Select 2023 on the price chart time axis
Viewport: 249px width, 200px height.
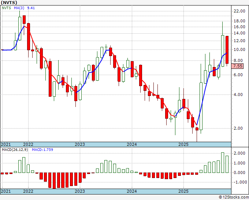[x=80, y=144]
